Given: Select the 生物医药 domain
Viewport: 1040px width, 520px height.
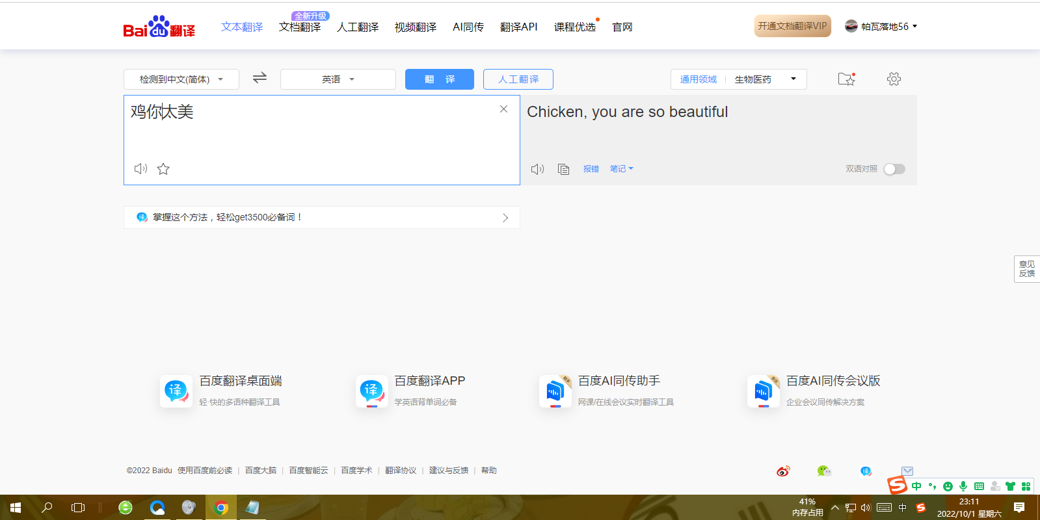Looking at the screenshot, I should pos(753,79).
